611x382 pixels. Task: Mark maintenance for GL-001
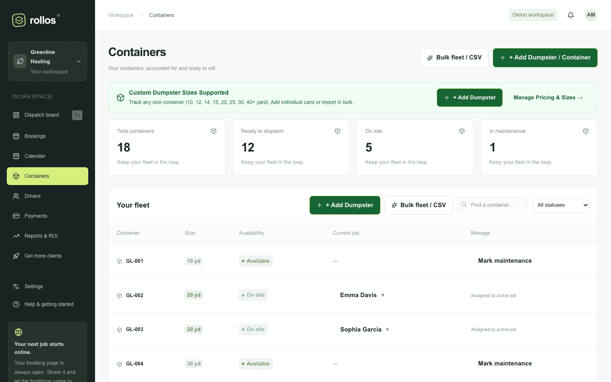(x=505, y=261)
